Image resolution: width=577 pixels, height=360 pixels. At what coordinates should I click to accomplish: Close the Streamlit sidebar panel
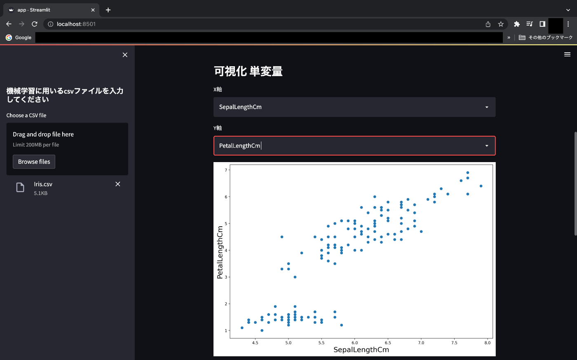coord(125,55)
